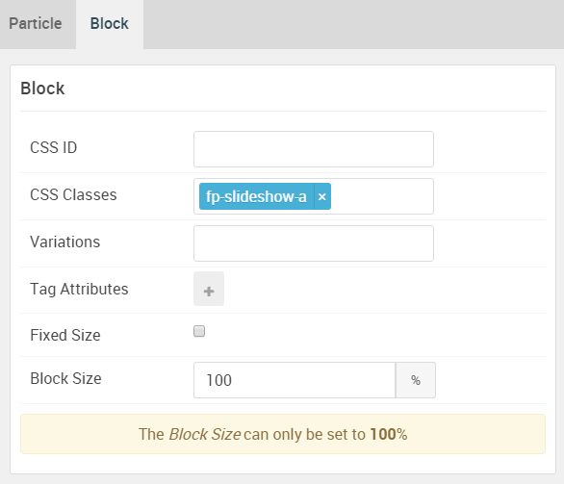Select the fp-slideshow-a tag label
The image size is (564, 484).
click(x=256, y=196)
